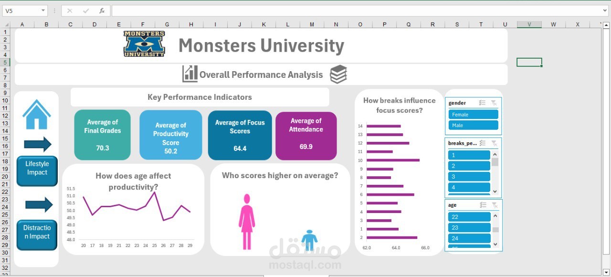
Task: Click selected cell V5
Action: click(x=529, y=62)
